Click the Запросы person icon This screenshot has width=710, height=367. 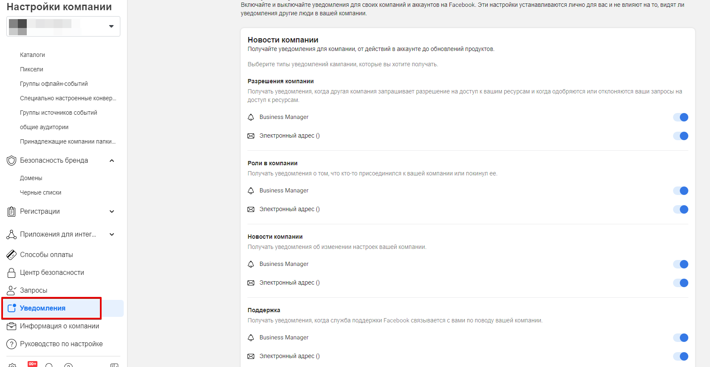coord(11,291)
